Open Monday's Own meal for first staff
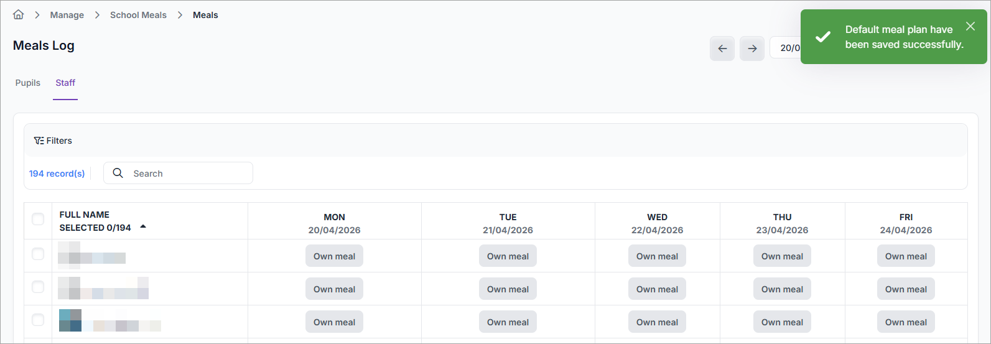Viewport: 991px width, 344px height. click(334, 256)
